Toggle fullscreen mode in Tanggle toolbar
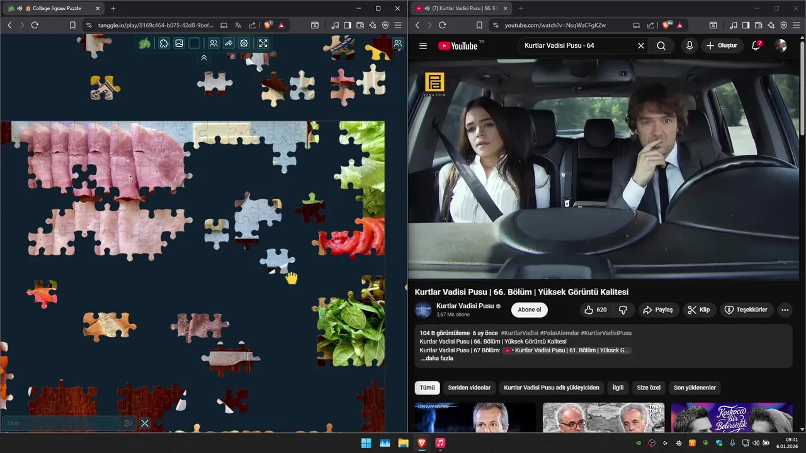806x453 pixels. point(263,43)
